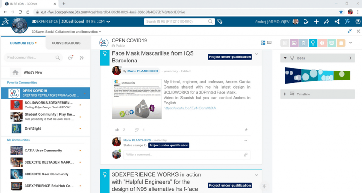Click Project under qualification badge on Face Mask post
Viewport: 362px width, 193px height.
230,57
